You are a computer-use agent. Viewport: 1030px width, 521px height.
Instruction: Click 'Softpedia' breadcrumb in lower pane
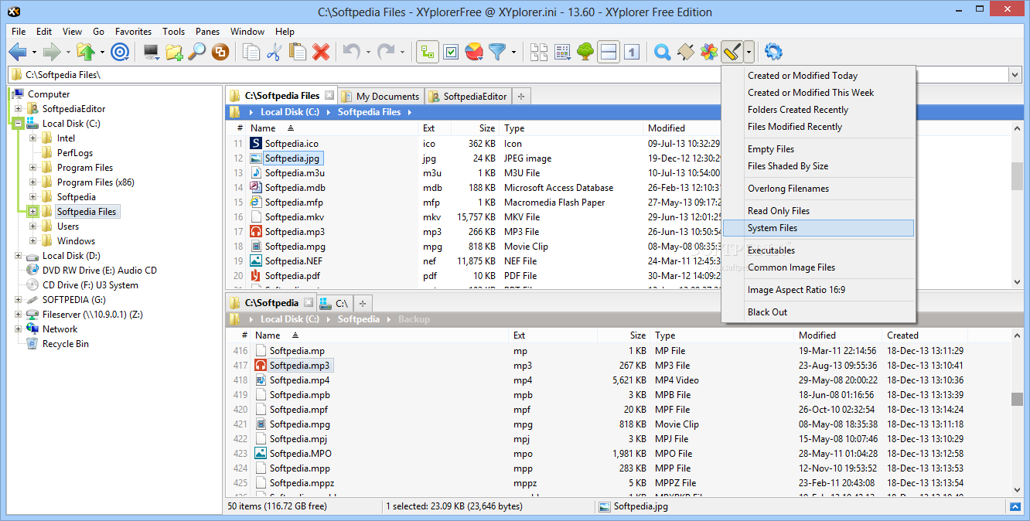pos(358,319)
